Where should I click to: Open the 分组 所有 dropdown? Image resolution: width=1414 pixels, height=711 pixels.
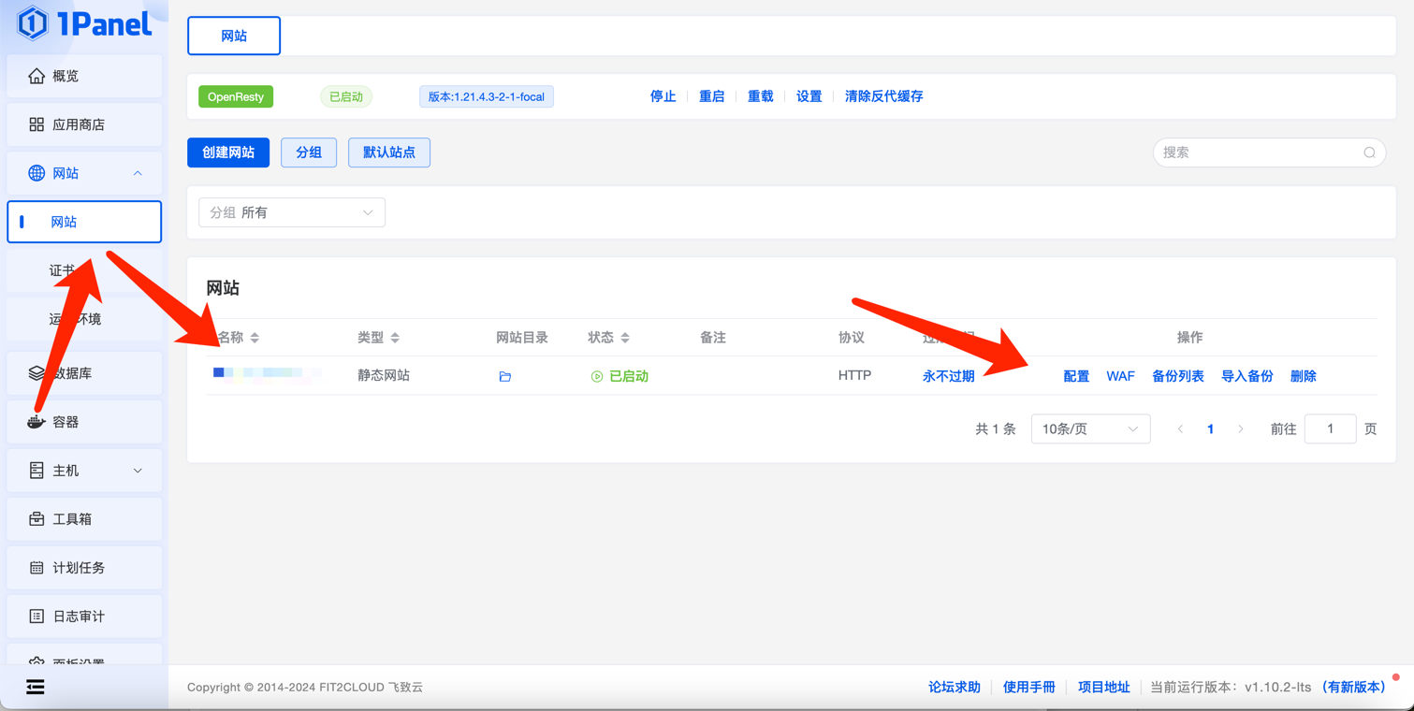click(x=292, y=212)
